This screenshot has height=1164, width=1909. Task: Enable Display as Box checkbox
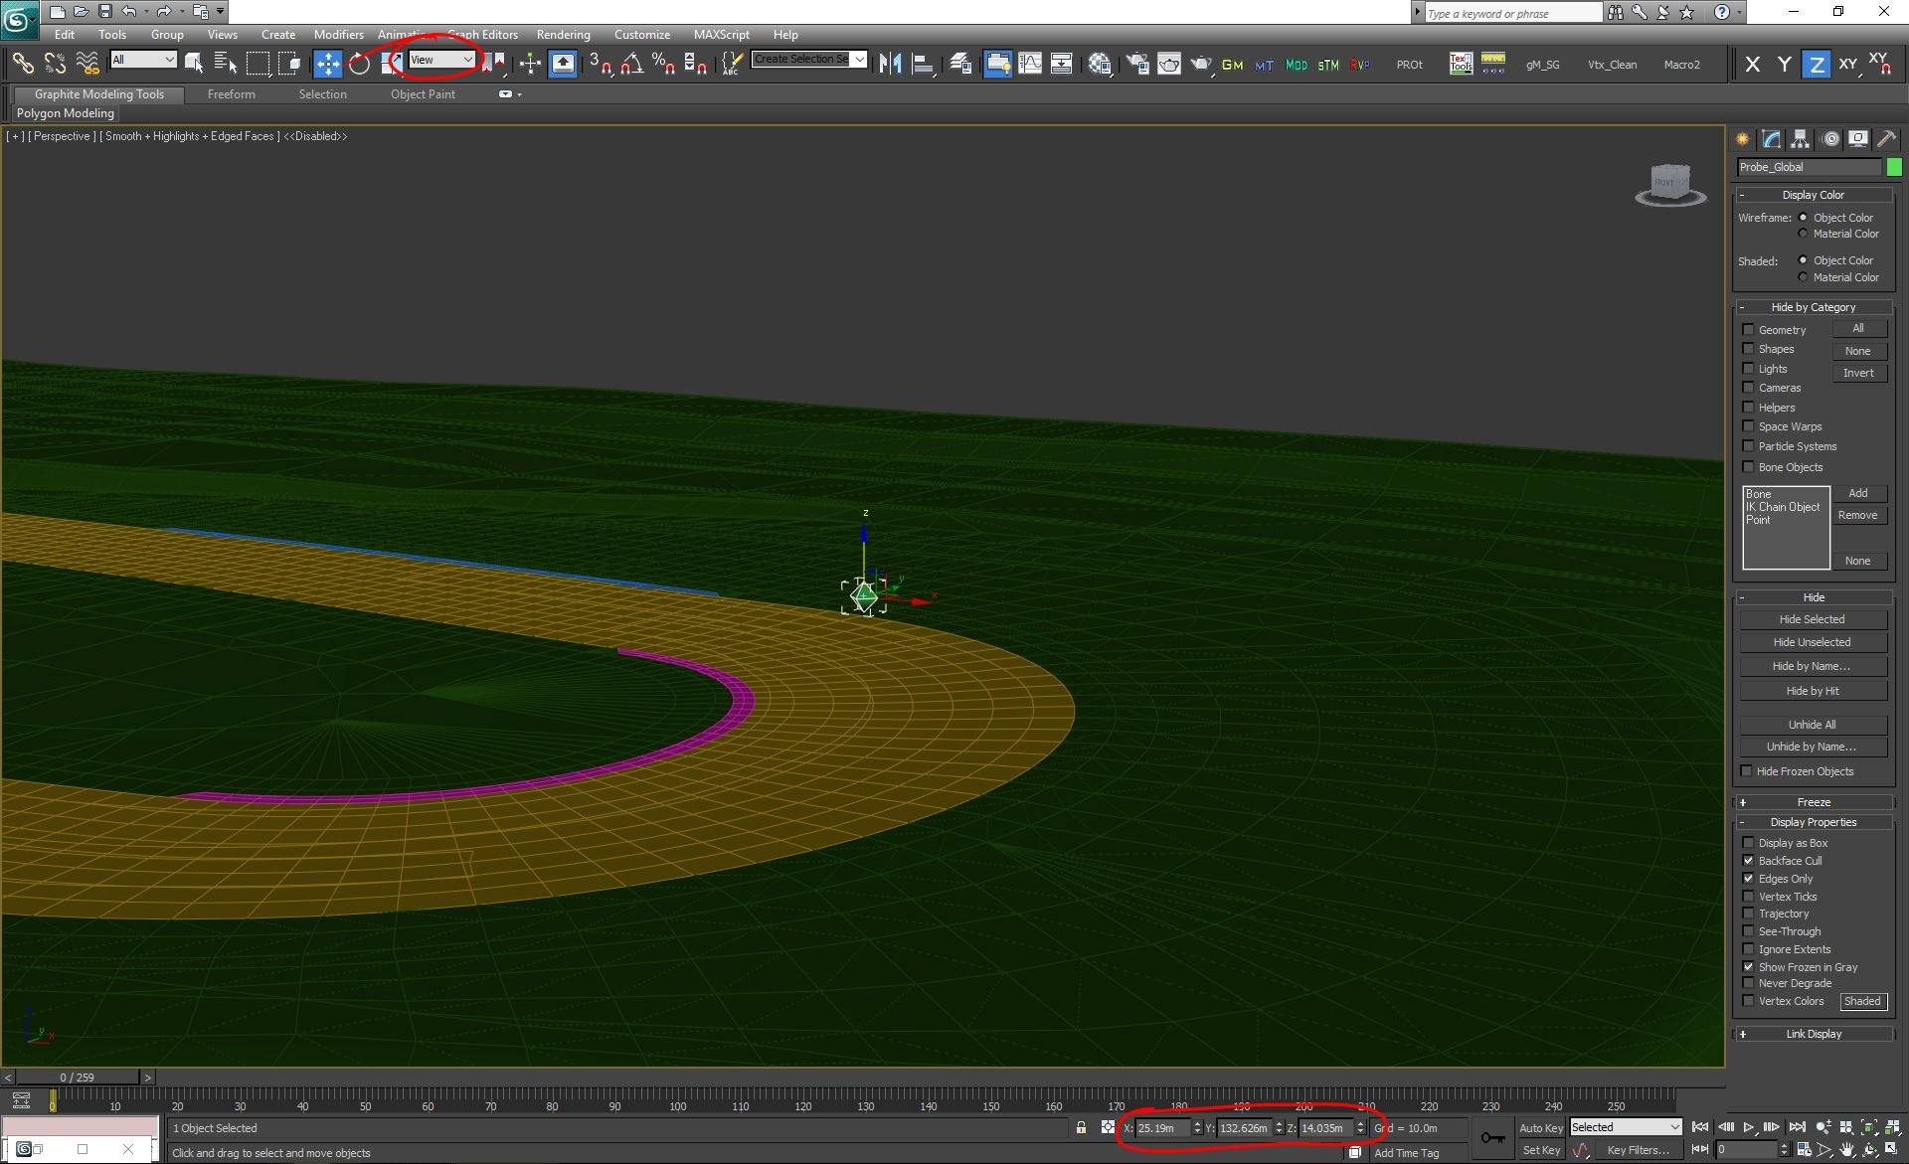pyautogui.click(x=1748, y=843)
